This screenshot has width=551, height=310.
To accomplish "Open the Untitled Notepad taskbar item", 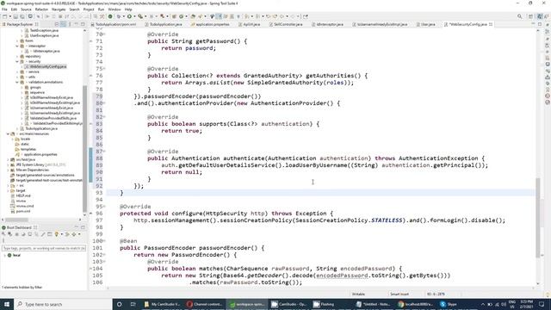I will (x=373, y=304).
